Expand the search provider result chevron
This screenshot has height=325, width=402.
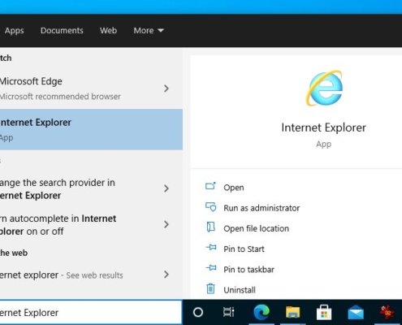[166, 188]
